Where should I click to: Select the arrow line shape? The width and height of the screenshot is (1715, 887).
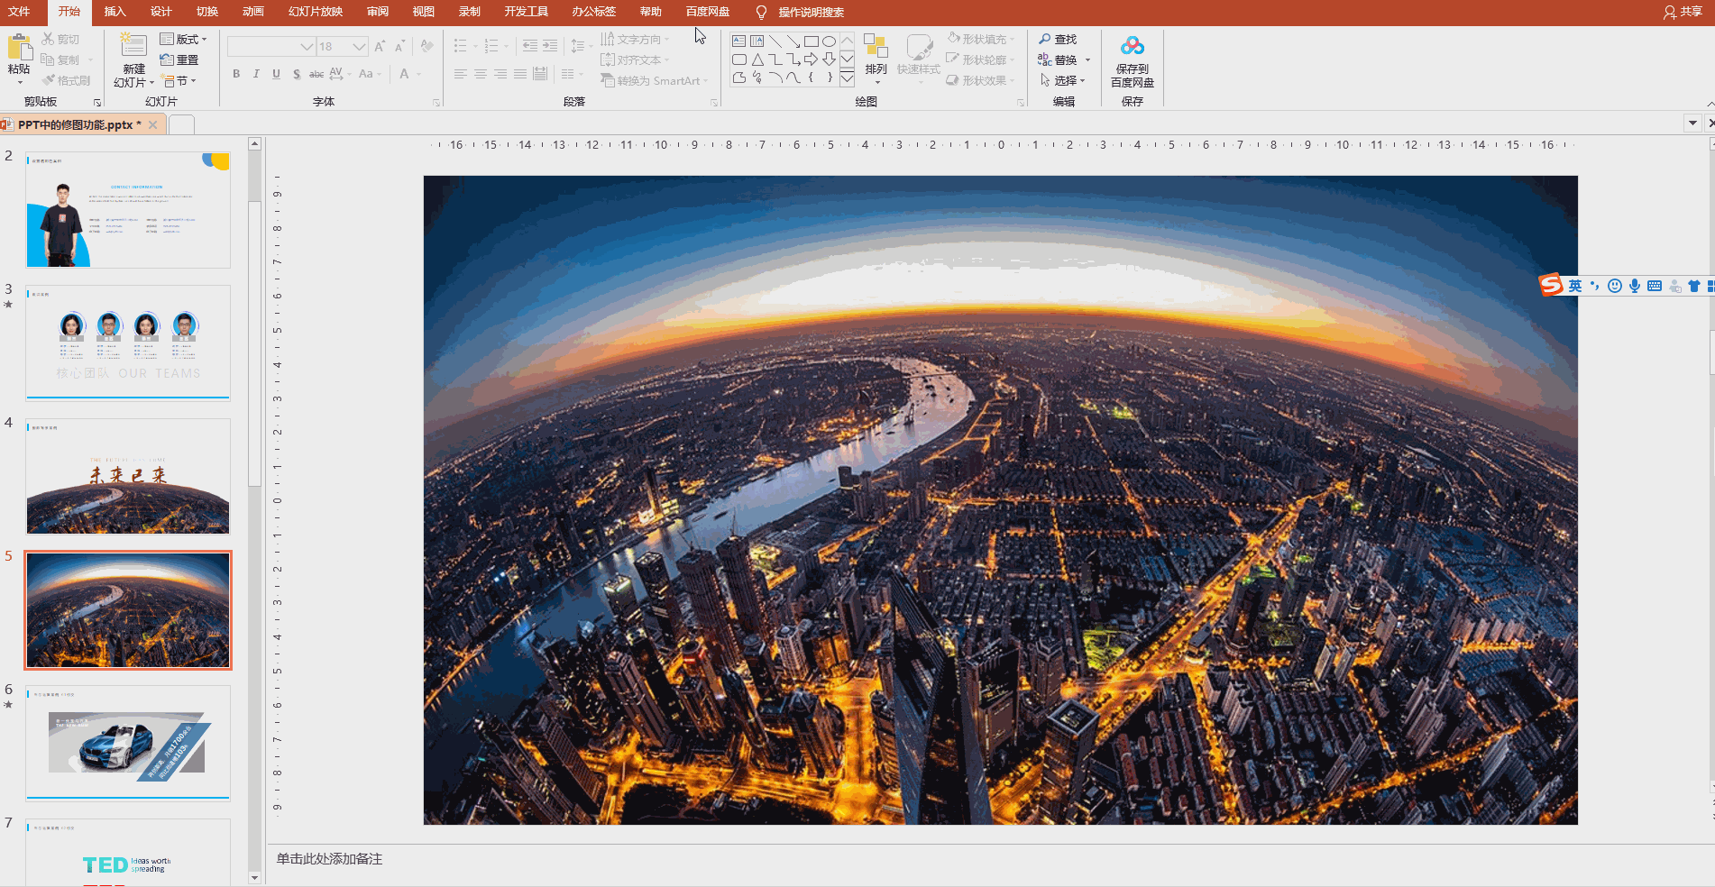[x=793, y=41]
